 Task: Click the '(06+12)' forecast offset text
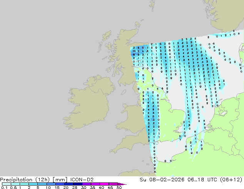(x=231, y=180)
